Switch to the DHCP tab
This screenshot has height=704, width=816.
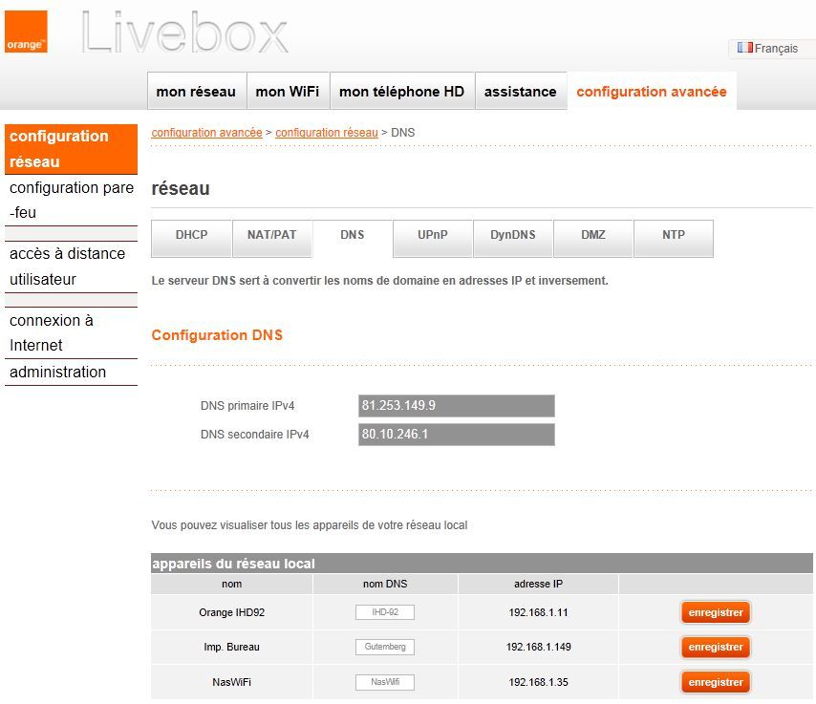pyautogui.click(x=190, y=235)
